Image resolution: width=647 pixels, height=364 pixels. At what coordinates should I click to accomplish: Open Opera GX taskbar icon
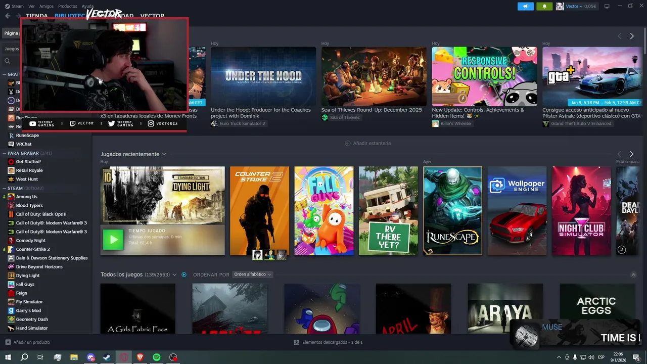(x=124, y=357)
